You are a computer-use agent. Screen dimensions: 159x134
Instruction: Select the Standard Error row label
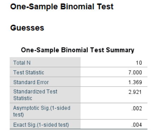(x=31, y=82)
